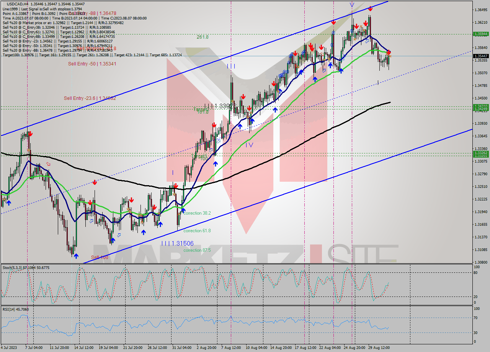Click 1.35070 on the price scale
The width and height of the screenshot is (490, 352).
(482, 73)
